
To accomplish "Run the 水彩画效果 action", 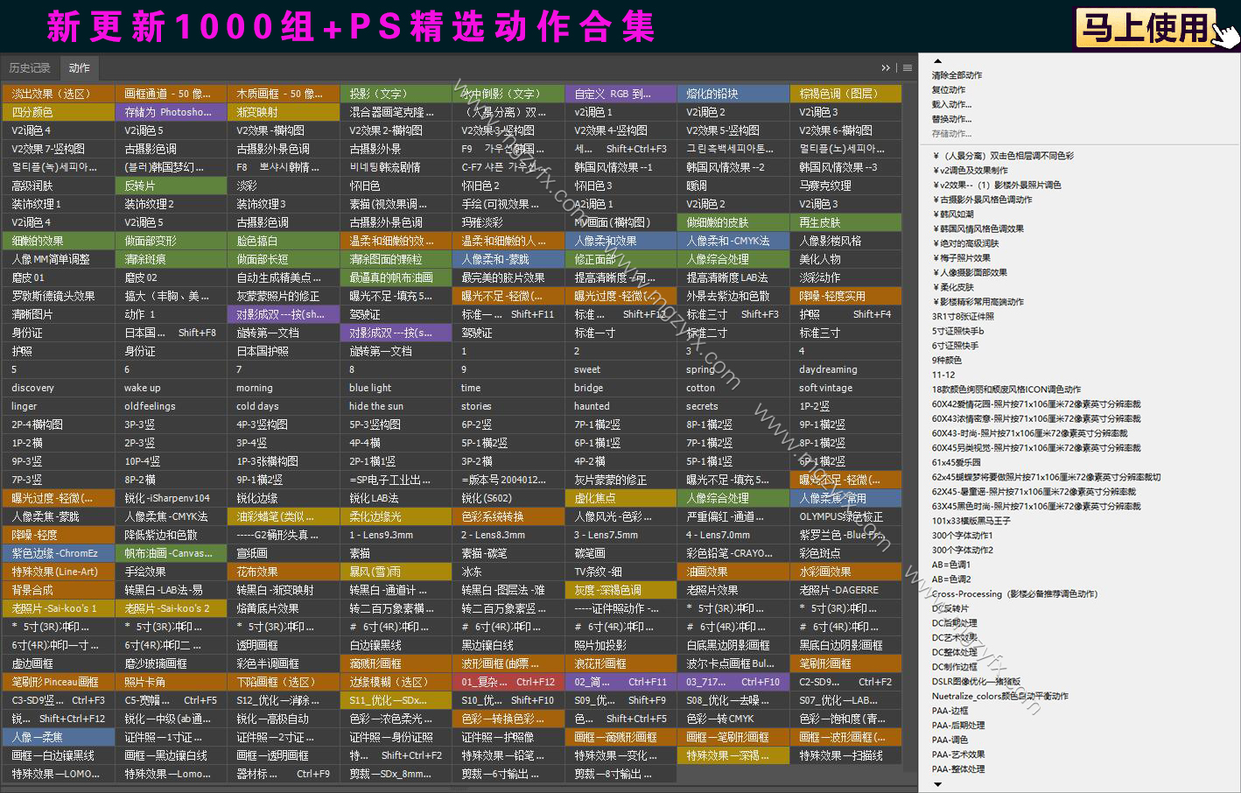I will point(845,572).
